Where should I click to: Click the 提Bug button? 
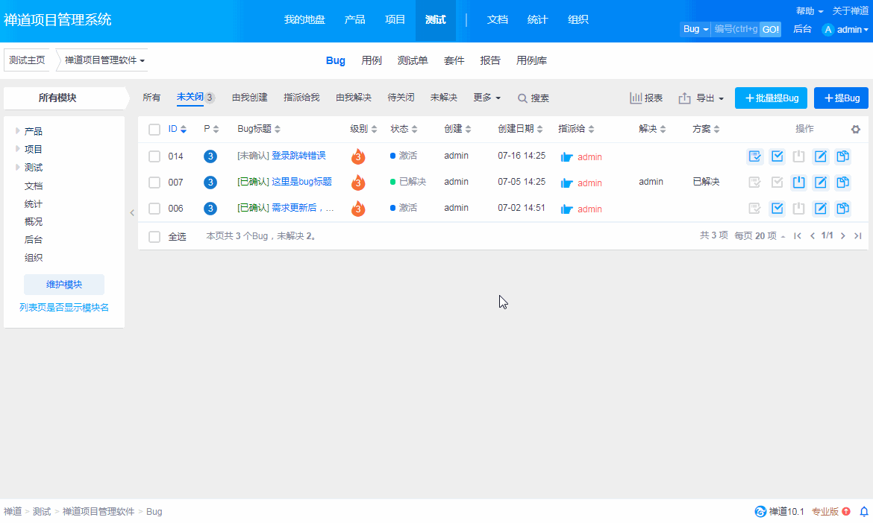click(841, 98)
